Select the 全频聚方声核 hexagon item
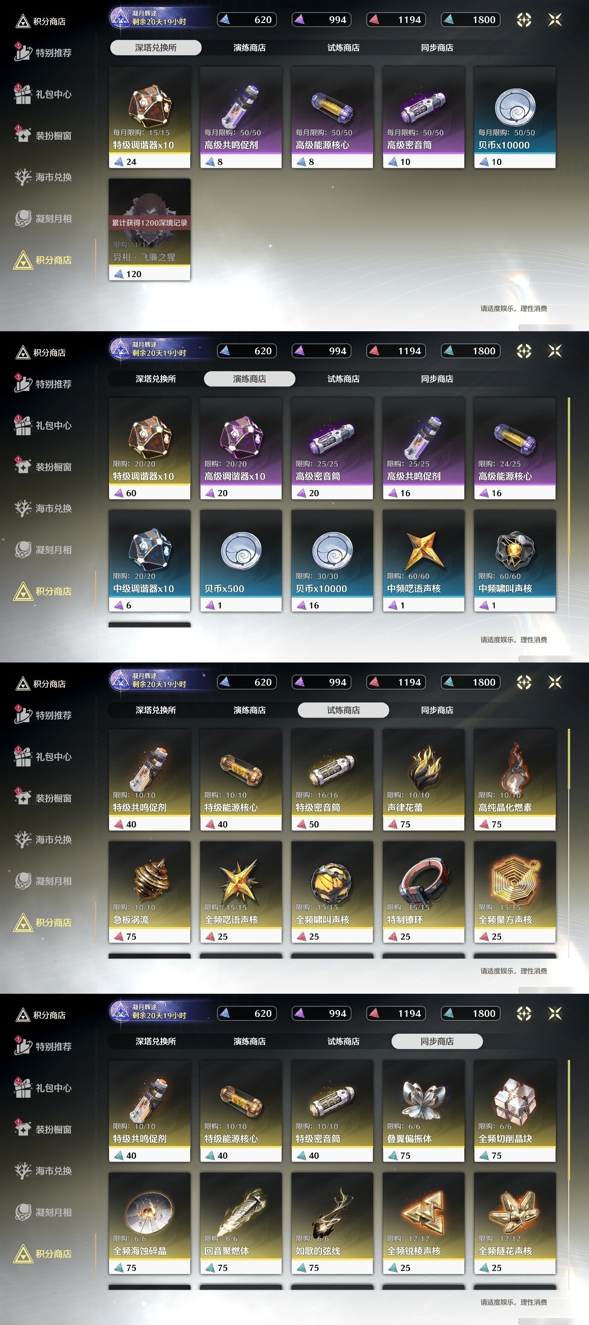The image size is (589, 1325). 515,892
